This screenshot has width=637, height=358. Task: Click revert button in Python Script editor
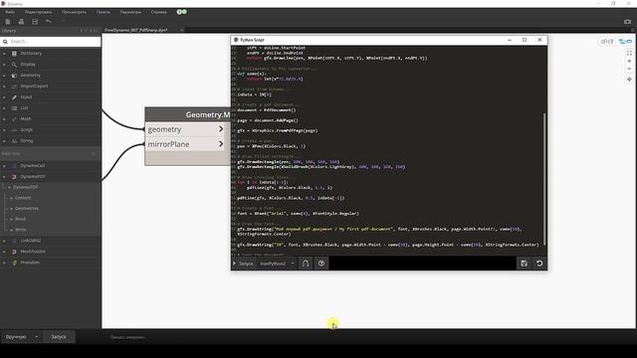(539, 264)
